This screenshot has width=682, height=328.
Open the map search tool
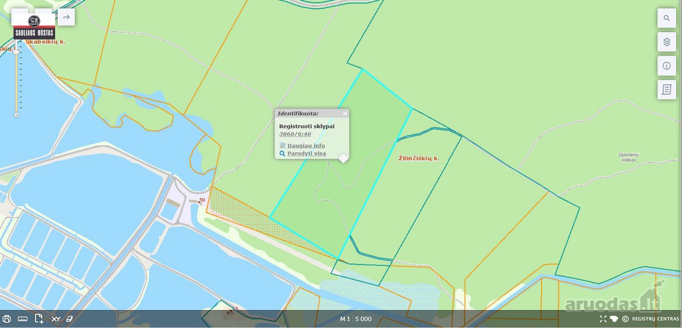tap(667, 18)
